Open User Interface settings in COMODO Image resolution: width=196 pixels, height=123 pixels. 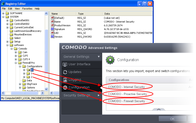click(82, 64)
